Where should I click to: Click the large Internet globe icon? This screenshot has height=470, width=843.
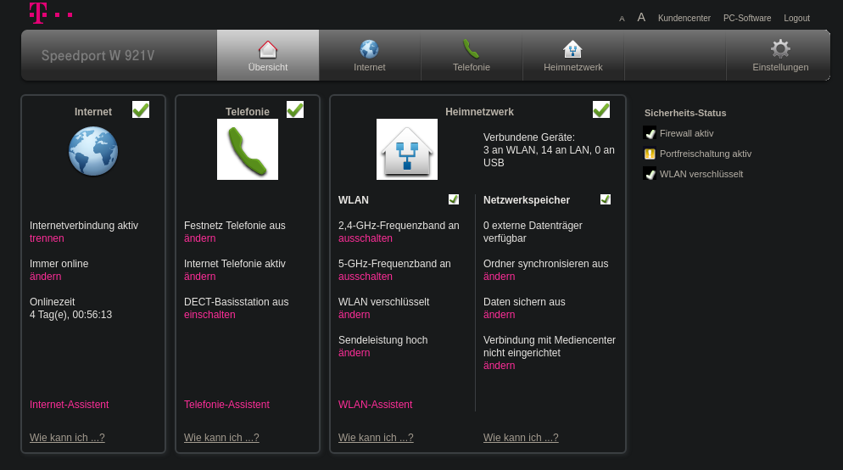click(x=93, y=151)
